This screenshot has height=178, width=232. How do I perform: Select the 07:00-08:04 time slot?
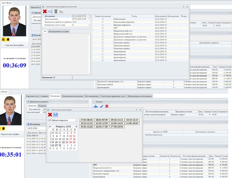[86, 120]
